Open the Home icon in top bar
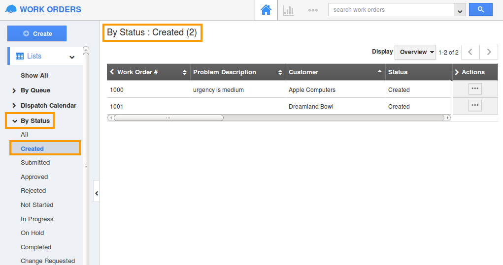 coord(266,10)
